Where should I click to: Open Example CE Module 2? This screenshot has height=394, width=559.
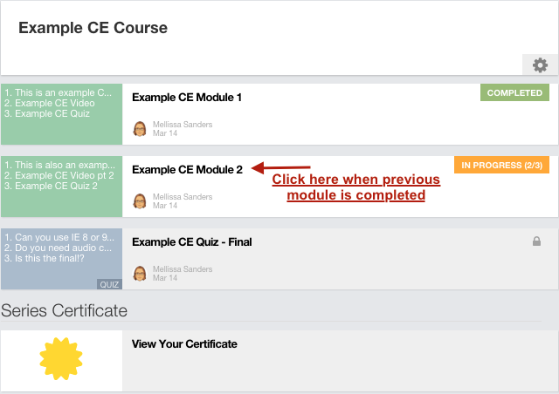pos(187,169)
